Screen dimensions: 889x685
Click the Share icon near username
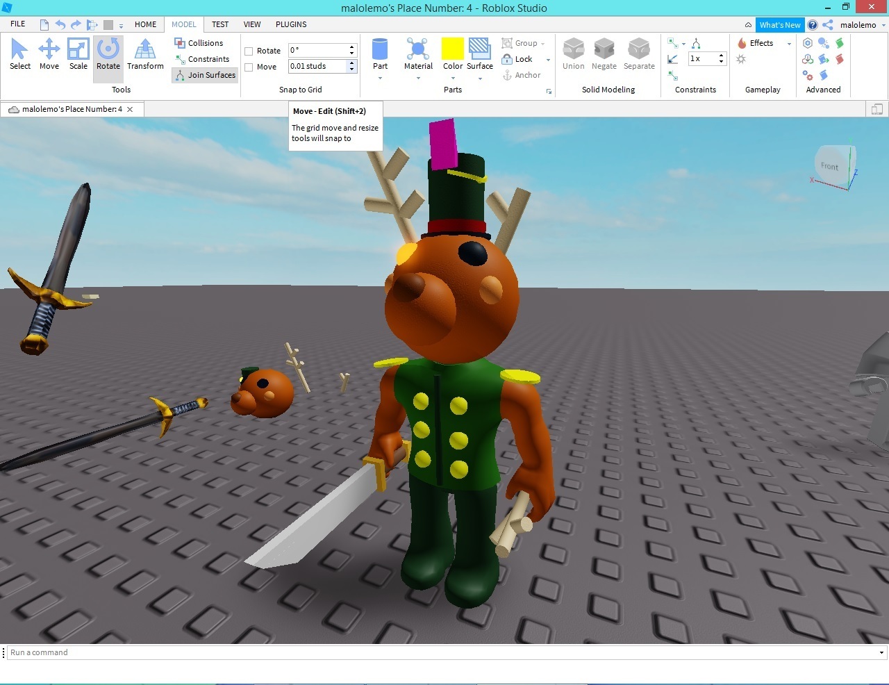pos(828,25)
